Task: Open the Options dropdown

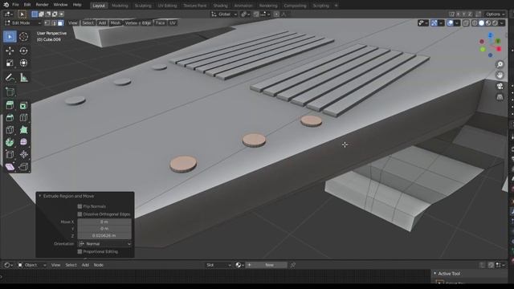Action: click(496, 14)
